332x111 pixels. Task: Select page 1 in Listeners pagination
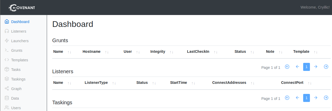307,98
